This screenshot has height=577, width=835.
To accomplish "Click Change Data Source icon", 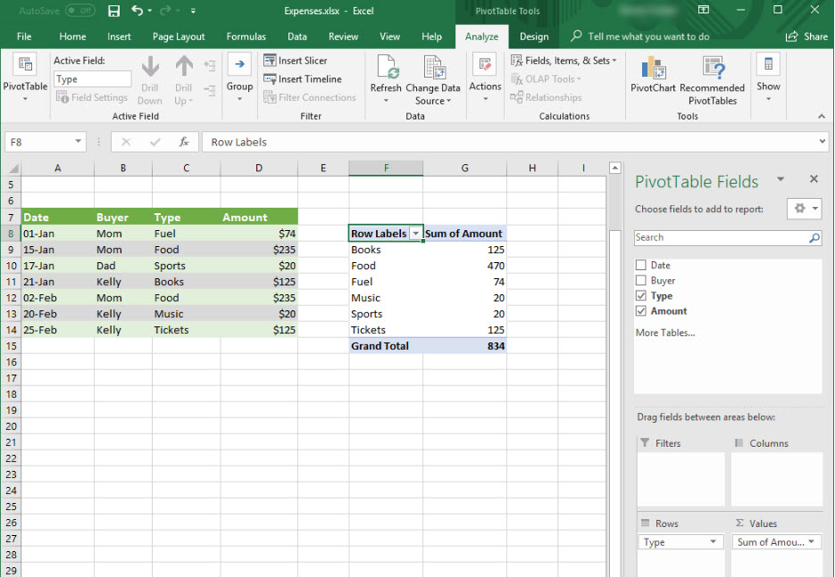I will [x=433, y=69].
